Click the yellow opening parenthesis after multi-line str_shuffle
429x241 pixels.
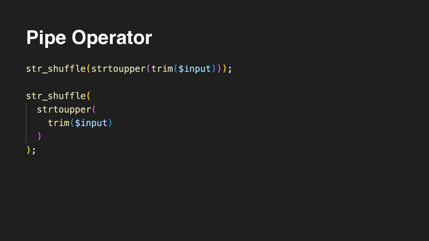coord(88,96)
